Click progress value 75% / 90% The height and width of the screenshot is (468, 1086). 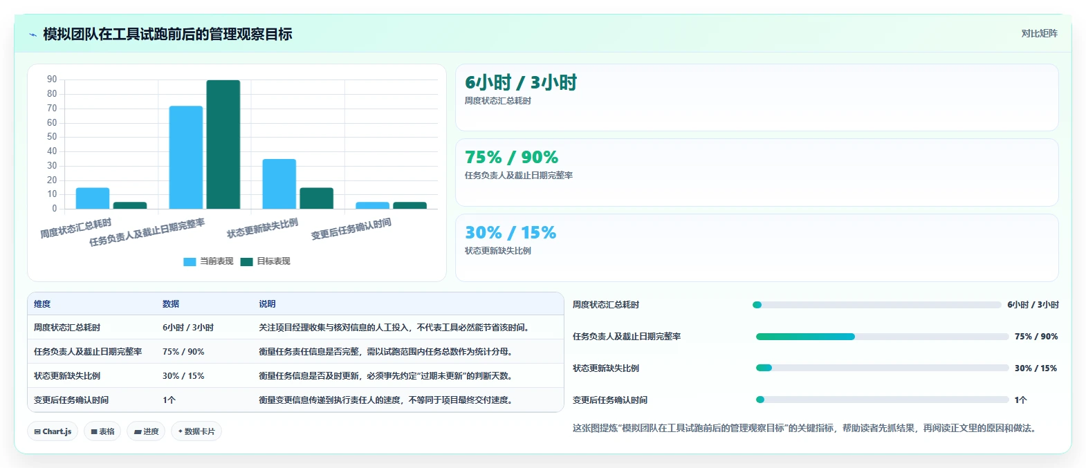pos(1036,337)
